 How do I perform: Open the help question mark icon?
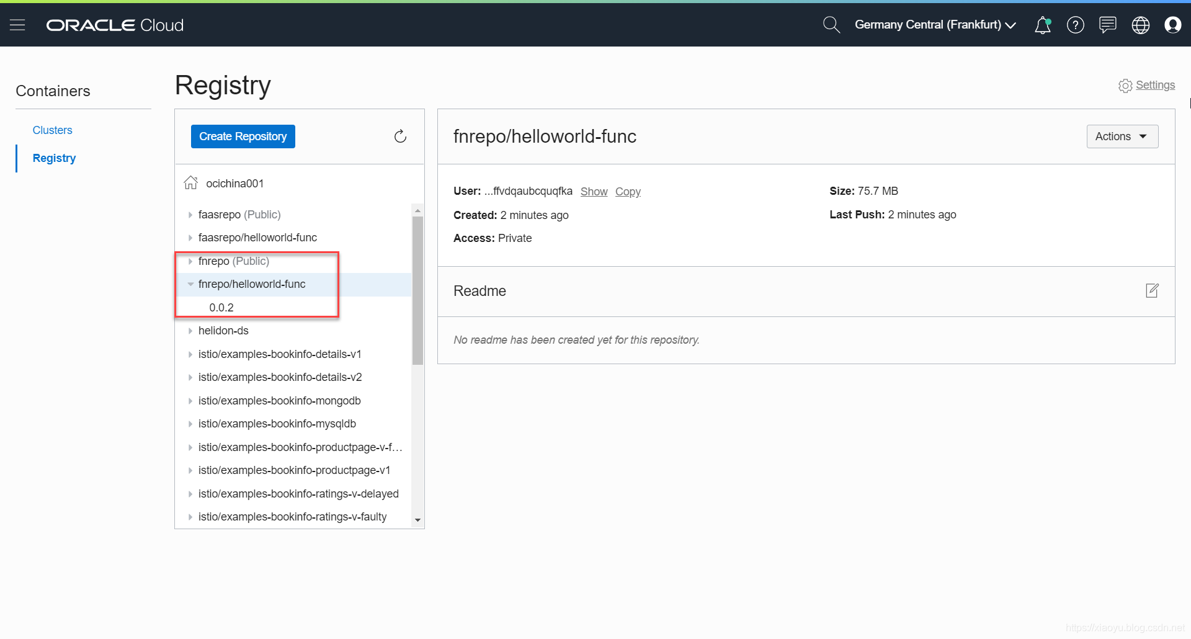(x=1076, y=25)
